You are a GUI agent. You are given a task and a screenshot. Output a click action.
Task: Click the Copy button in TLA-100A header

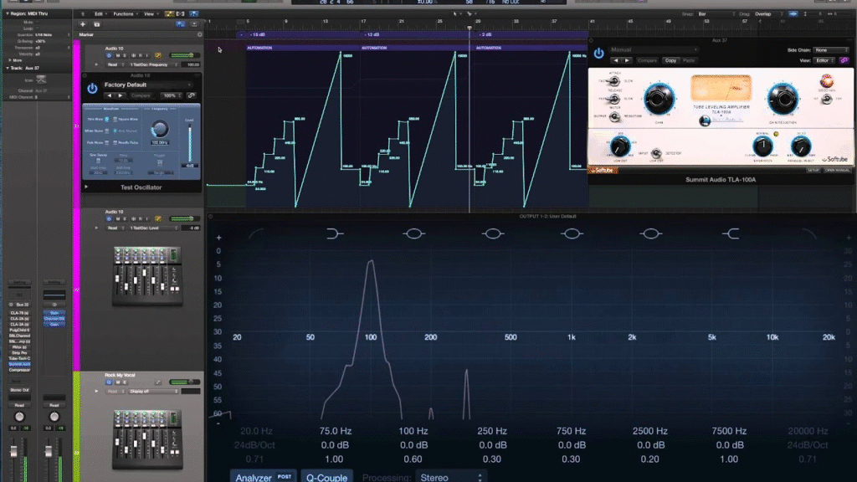(x=670, y=60)
